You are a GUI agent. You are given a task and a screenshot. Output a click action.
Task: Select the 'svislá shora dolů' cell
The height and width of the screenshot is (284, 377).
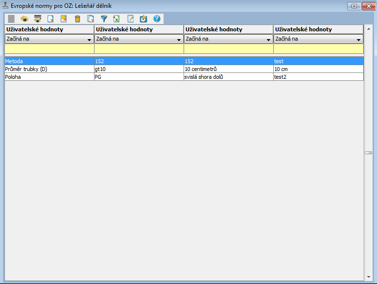pyautogui.click(x=228, y=77)
